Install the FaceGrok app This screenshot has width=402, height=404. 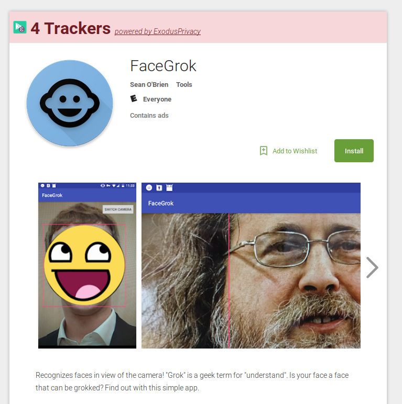pos(354,151)
